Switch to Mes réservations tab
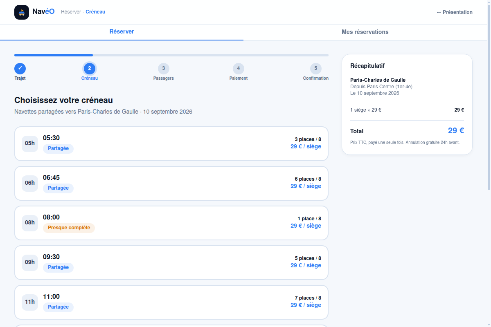 [365, 32]
